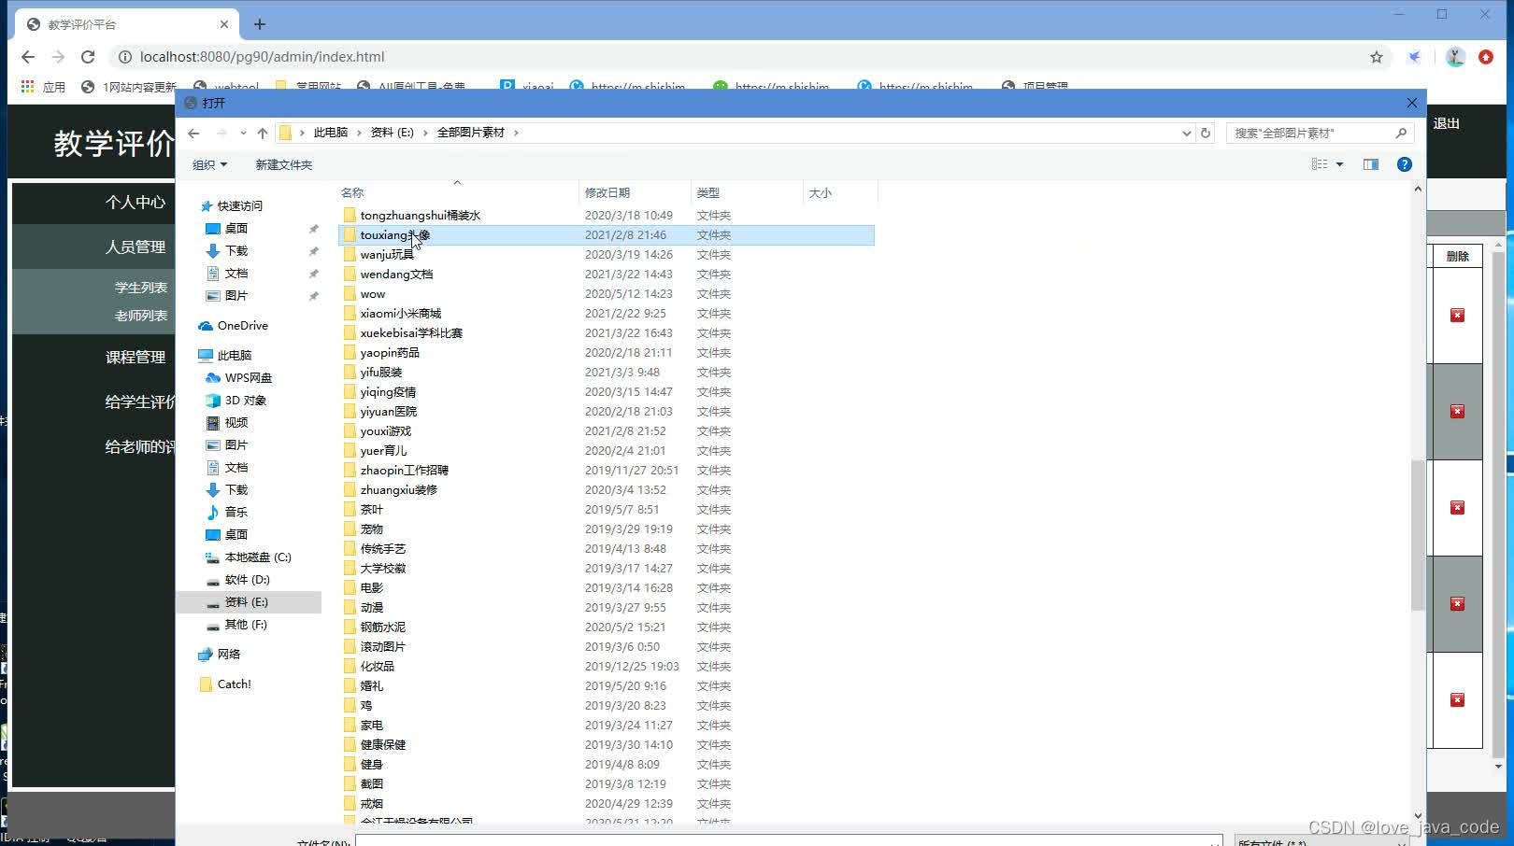The width and height of the screenshot is (1514, 846).
Task: Sort files by 大小 column
Action: (841, 193)
